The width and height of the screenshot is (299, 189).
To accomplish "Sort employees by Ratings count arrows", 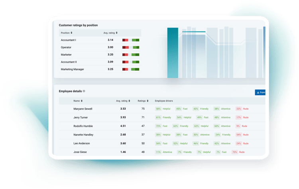I will point(148,101).
